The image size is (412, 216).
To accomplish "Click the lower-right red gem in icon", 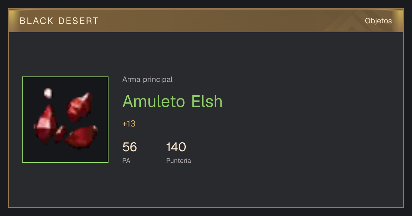I will (81, 136).
